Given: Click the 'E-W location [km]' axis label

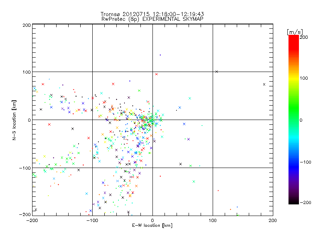Looking at the screenshot, I should click(152, 226).
